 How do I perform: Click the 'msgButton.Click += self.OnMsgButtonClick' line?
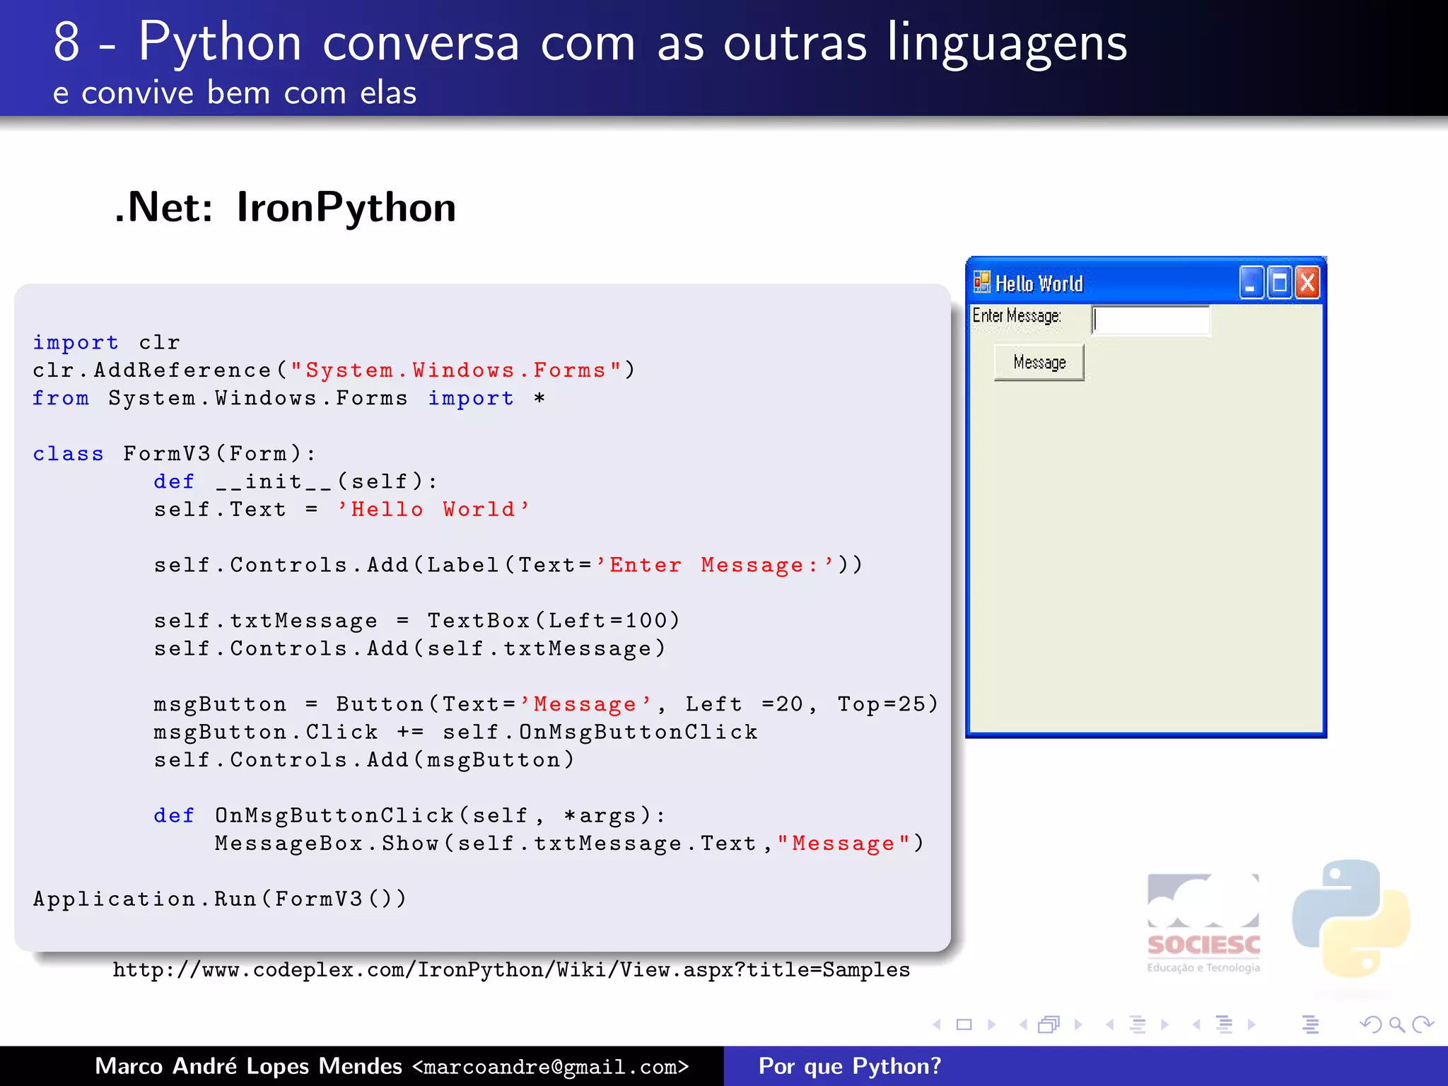[x=456, y=732]
